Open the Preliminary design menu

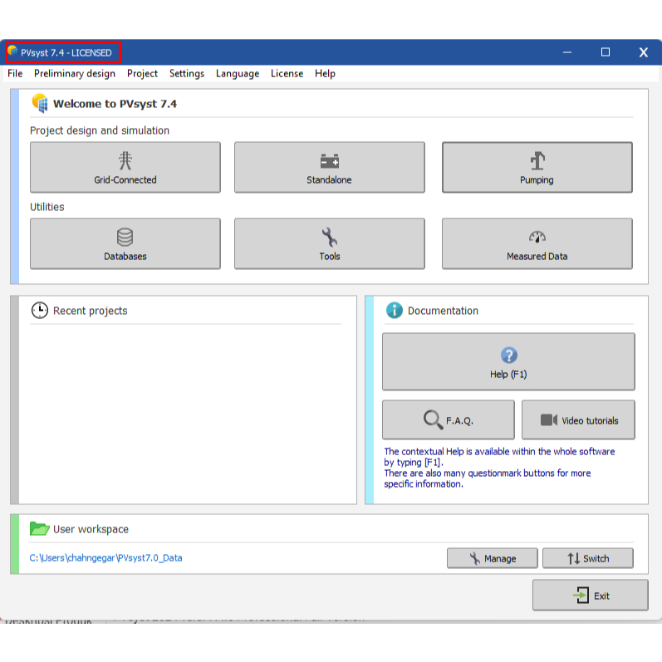[75, 73]
